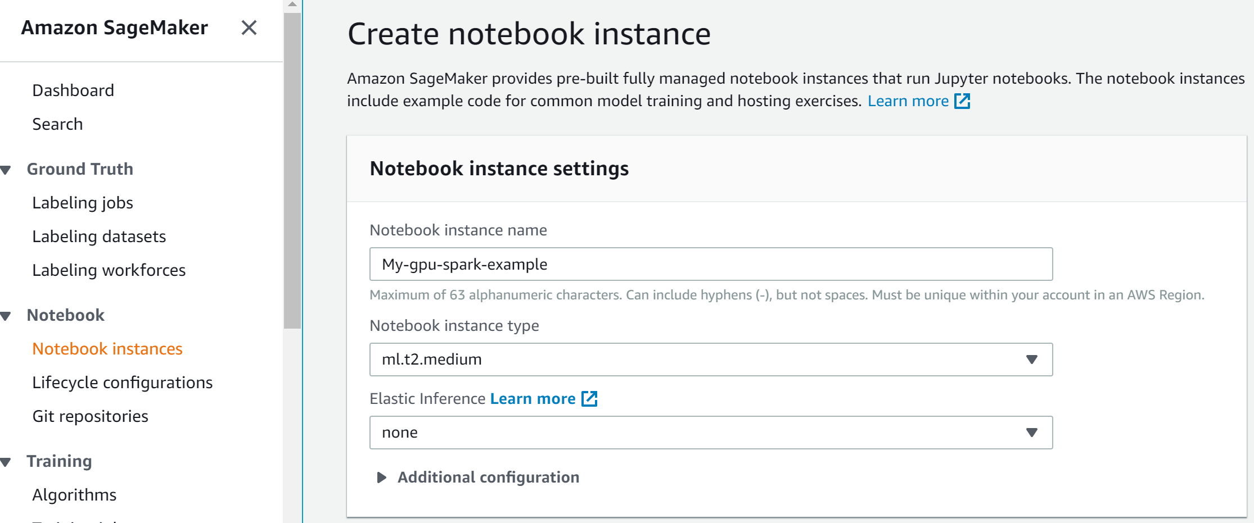
Task: Collapse the Notebook section arrow
Action: (6, 316)
